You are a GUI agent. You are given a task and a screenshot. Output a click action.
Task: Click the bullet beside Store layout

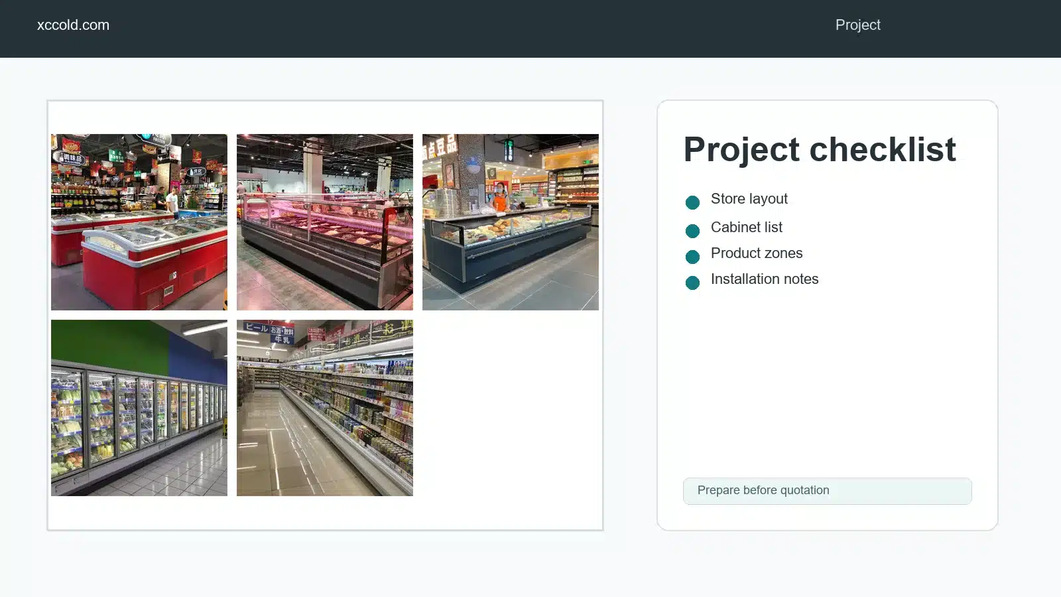(x=692, y=202)
